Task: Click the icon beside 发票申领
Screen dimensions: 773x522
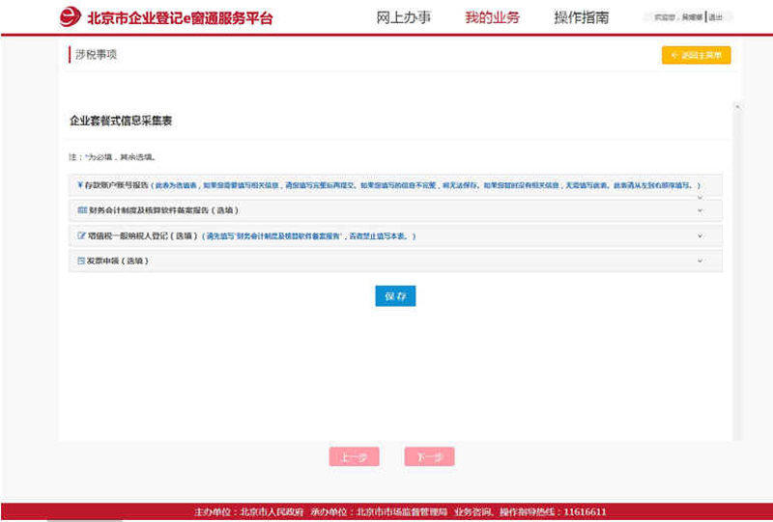Action: [x=81, y=261]
